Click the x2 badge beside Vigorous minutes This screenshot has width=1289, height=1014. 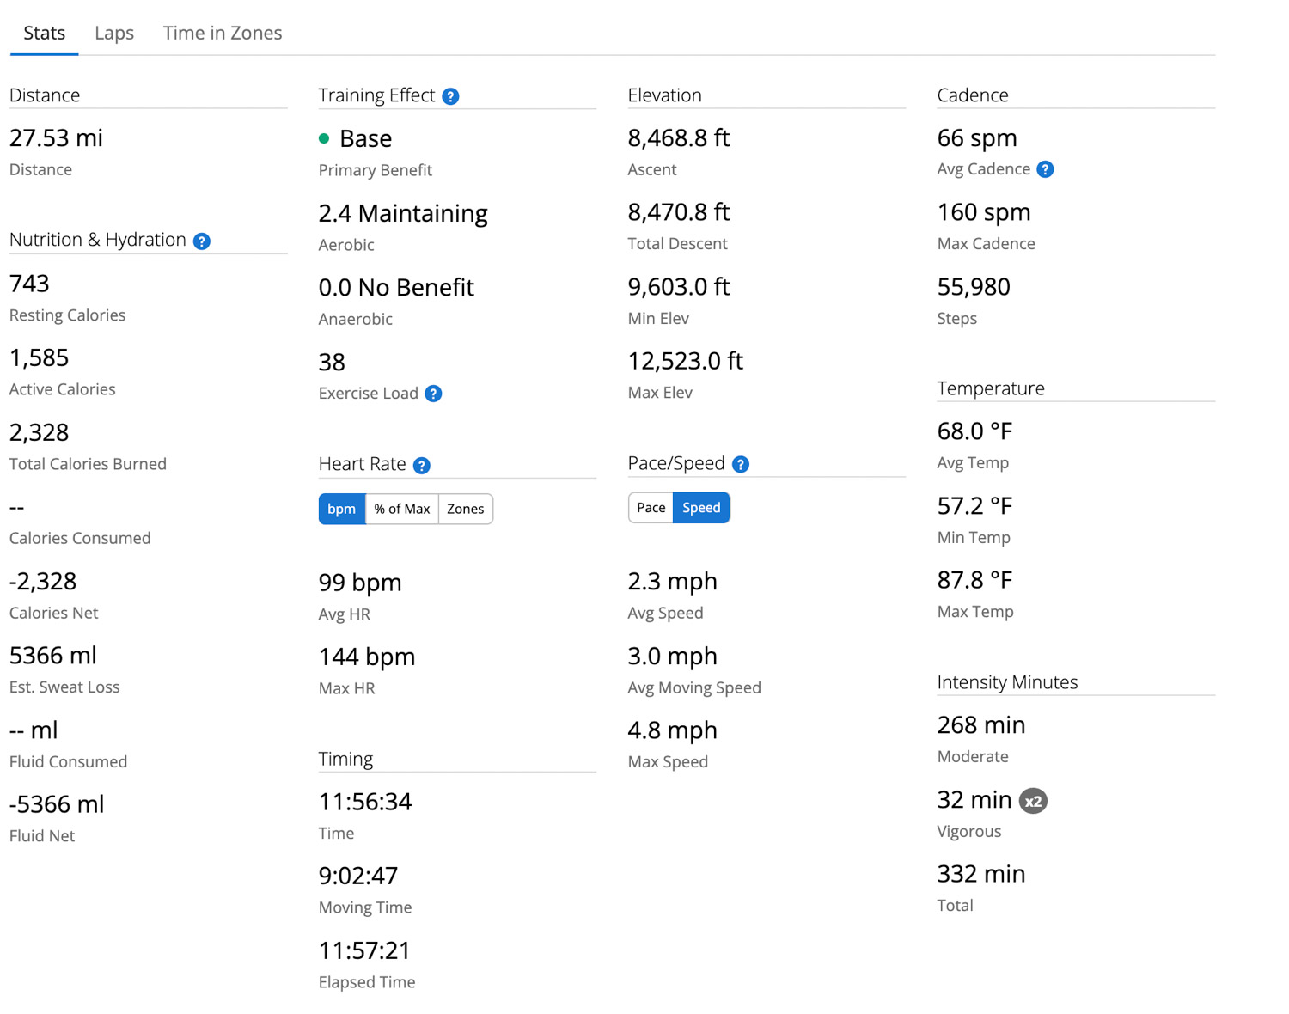[x=1033, y=801]
